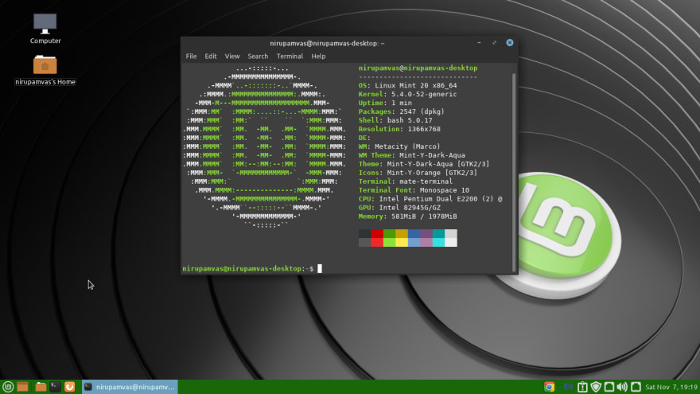Screen dimensions: 700x394
Task: Open the View menu
Action: click(x=232, y=57)
